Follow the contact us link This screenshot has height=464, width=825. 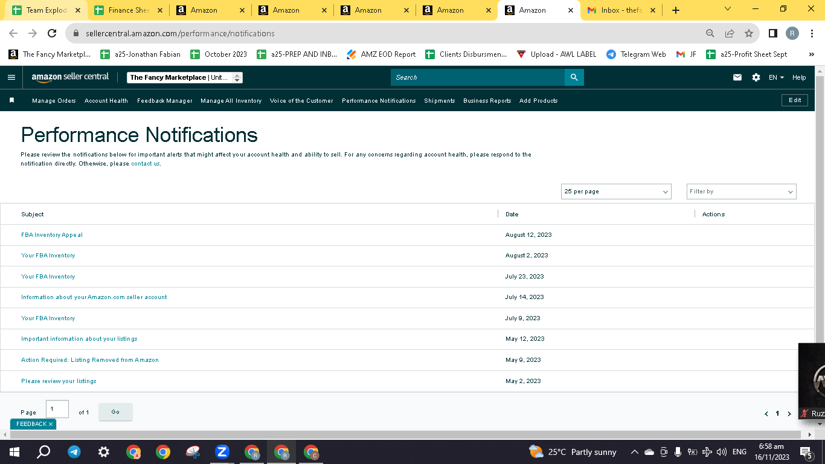tap(146, 164)
